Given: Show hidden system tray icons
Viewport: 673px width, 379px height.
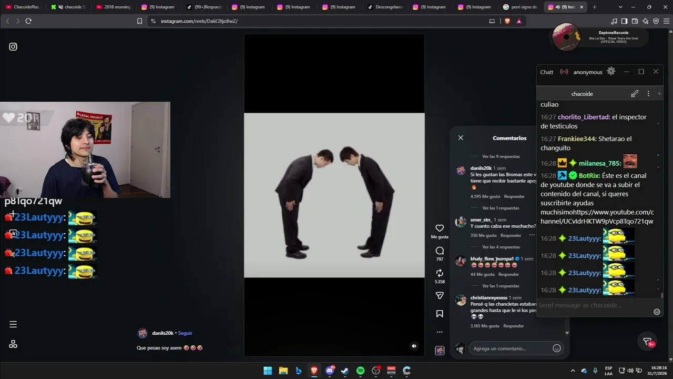Looking at the screenshot, I should 573,371.
